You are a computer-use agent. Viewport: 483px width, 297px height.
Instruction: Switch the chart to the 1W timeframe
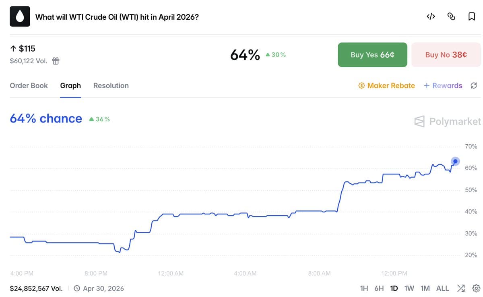tap(409, 288)
